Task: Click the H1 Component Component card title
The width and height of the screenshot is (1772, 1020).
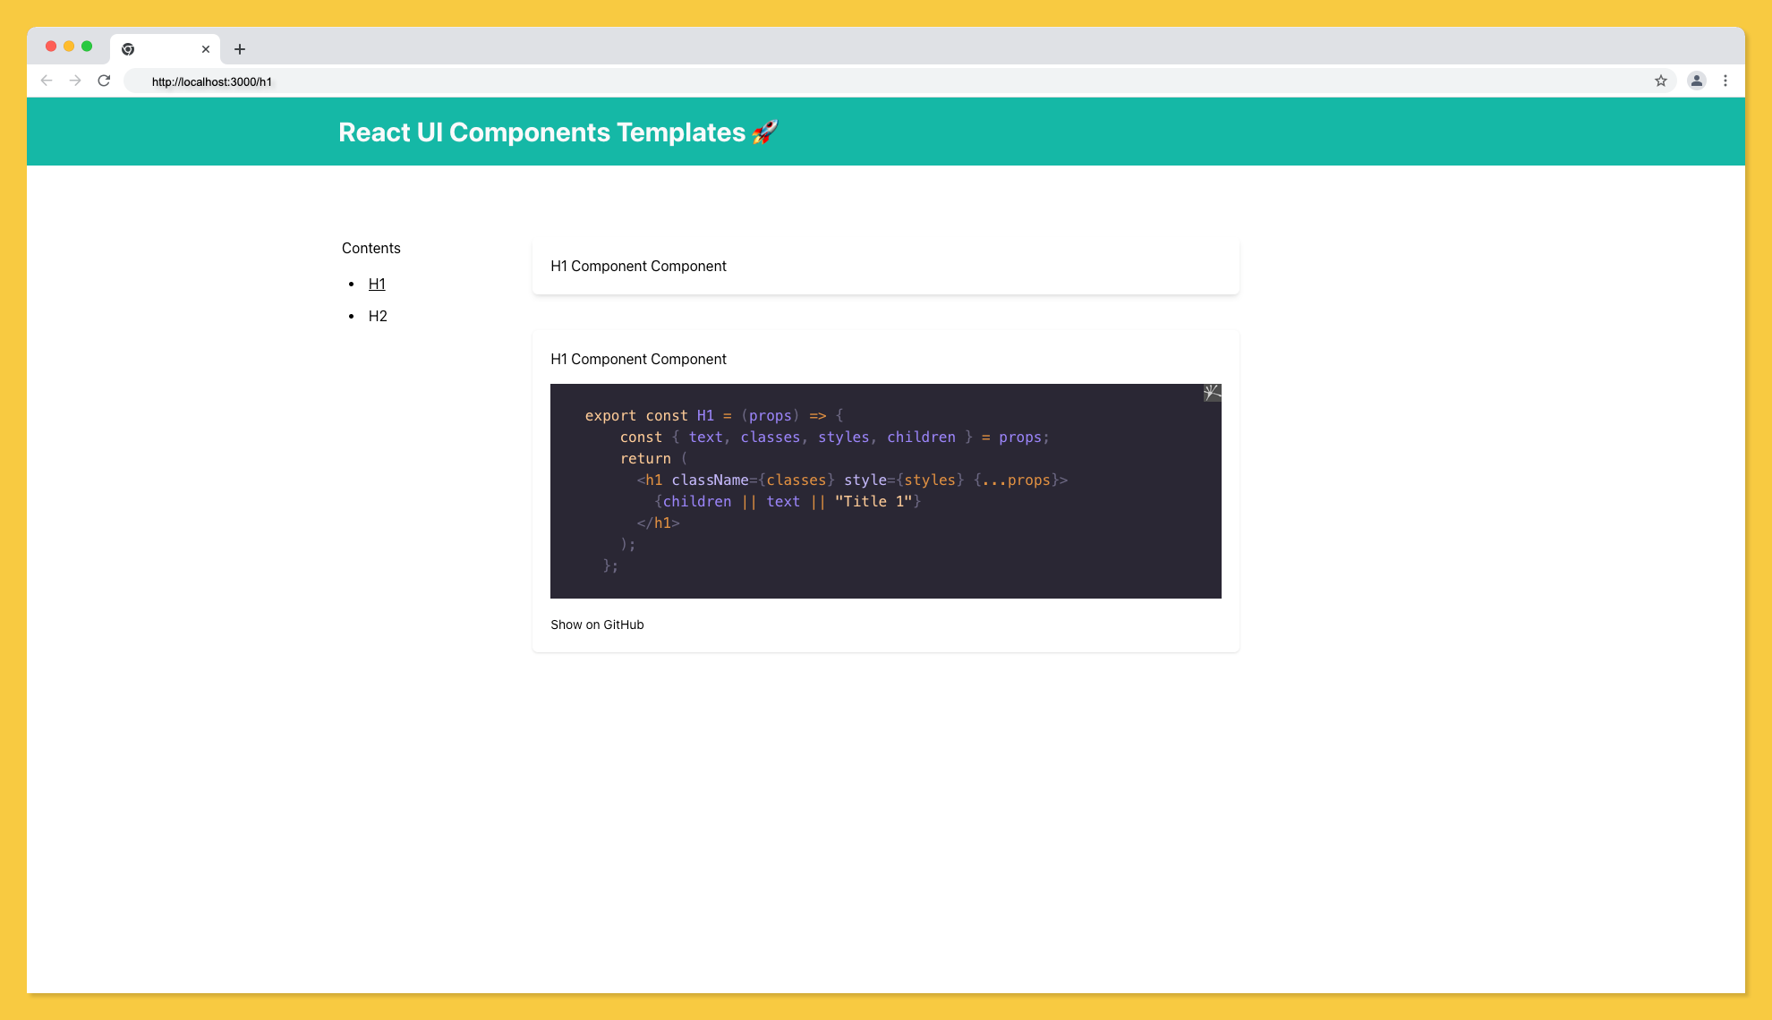Action: [638, 266]
